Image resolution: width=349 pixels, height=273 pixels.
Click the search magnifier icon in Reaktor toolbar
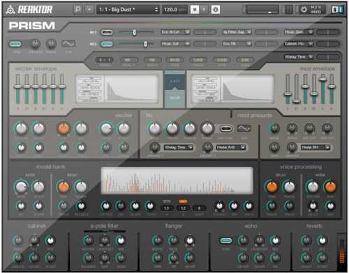(77, 10)
